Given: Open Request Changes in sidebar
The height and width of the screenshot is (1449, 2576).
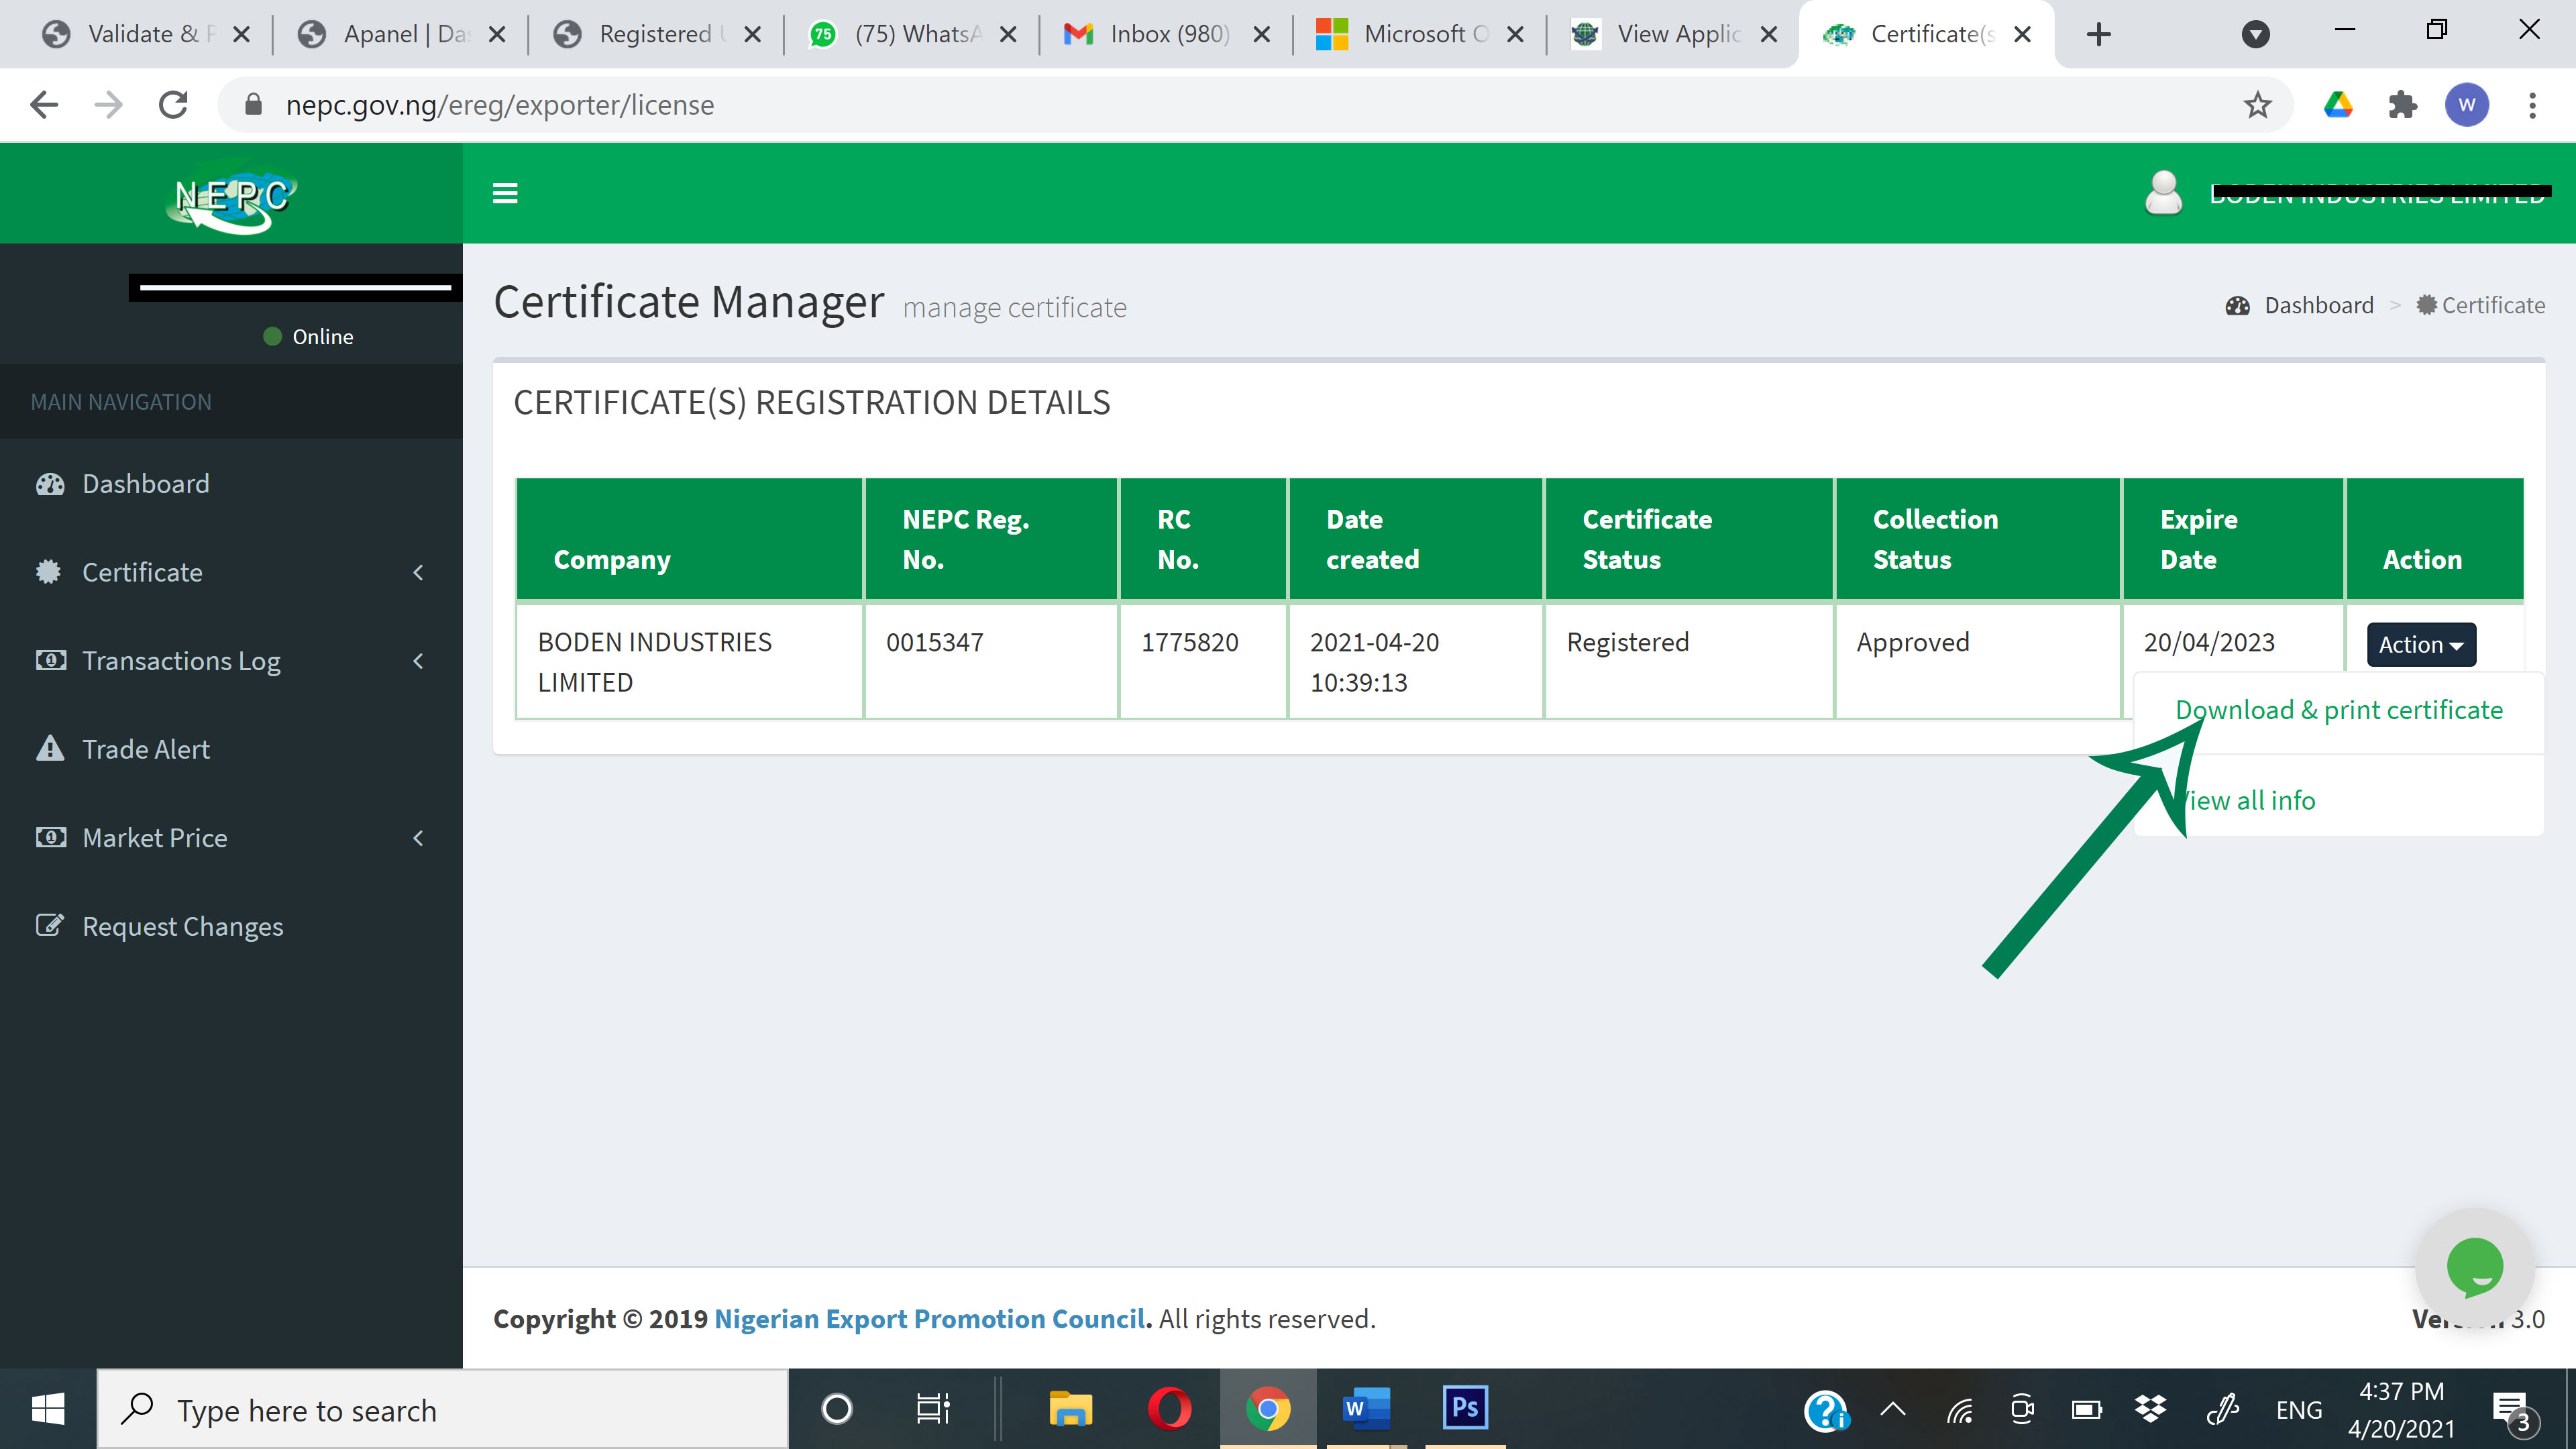Looking at the screenshot, I should tap(231, 926).
